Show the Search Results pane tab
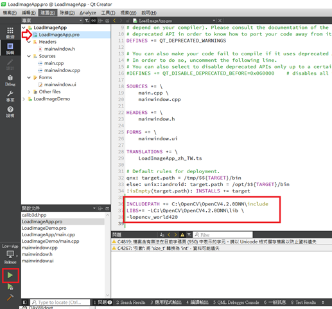This screenshot has height=309, width=332. pos(130,303)
